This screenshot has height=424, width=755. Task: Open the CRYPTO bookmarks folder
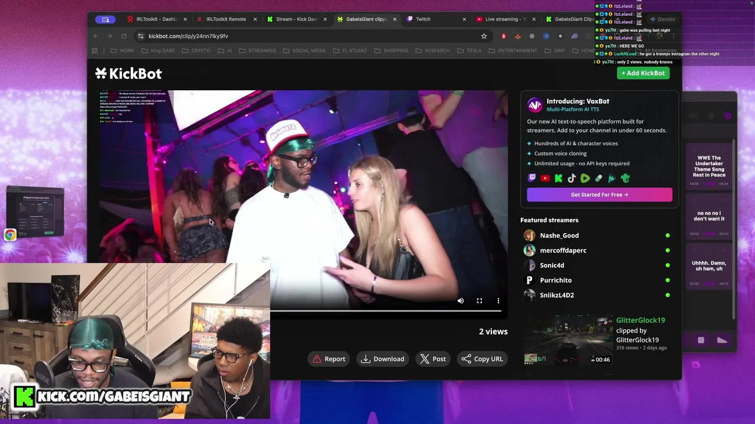coord(196,51)
